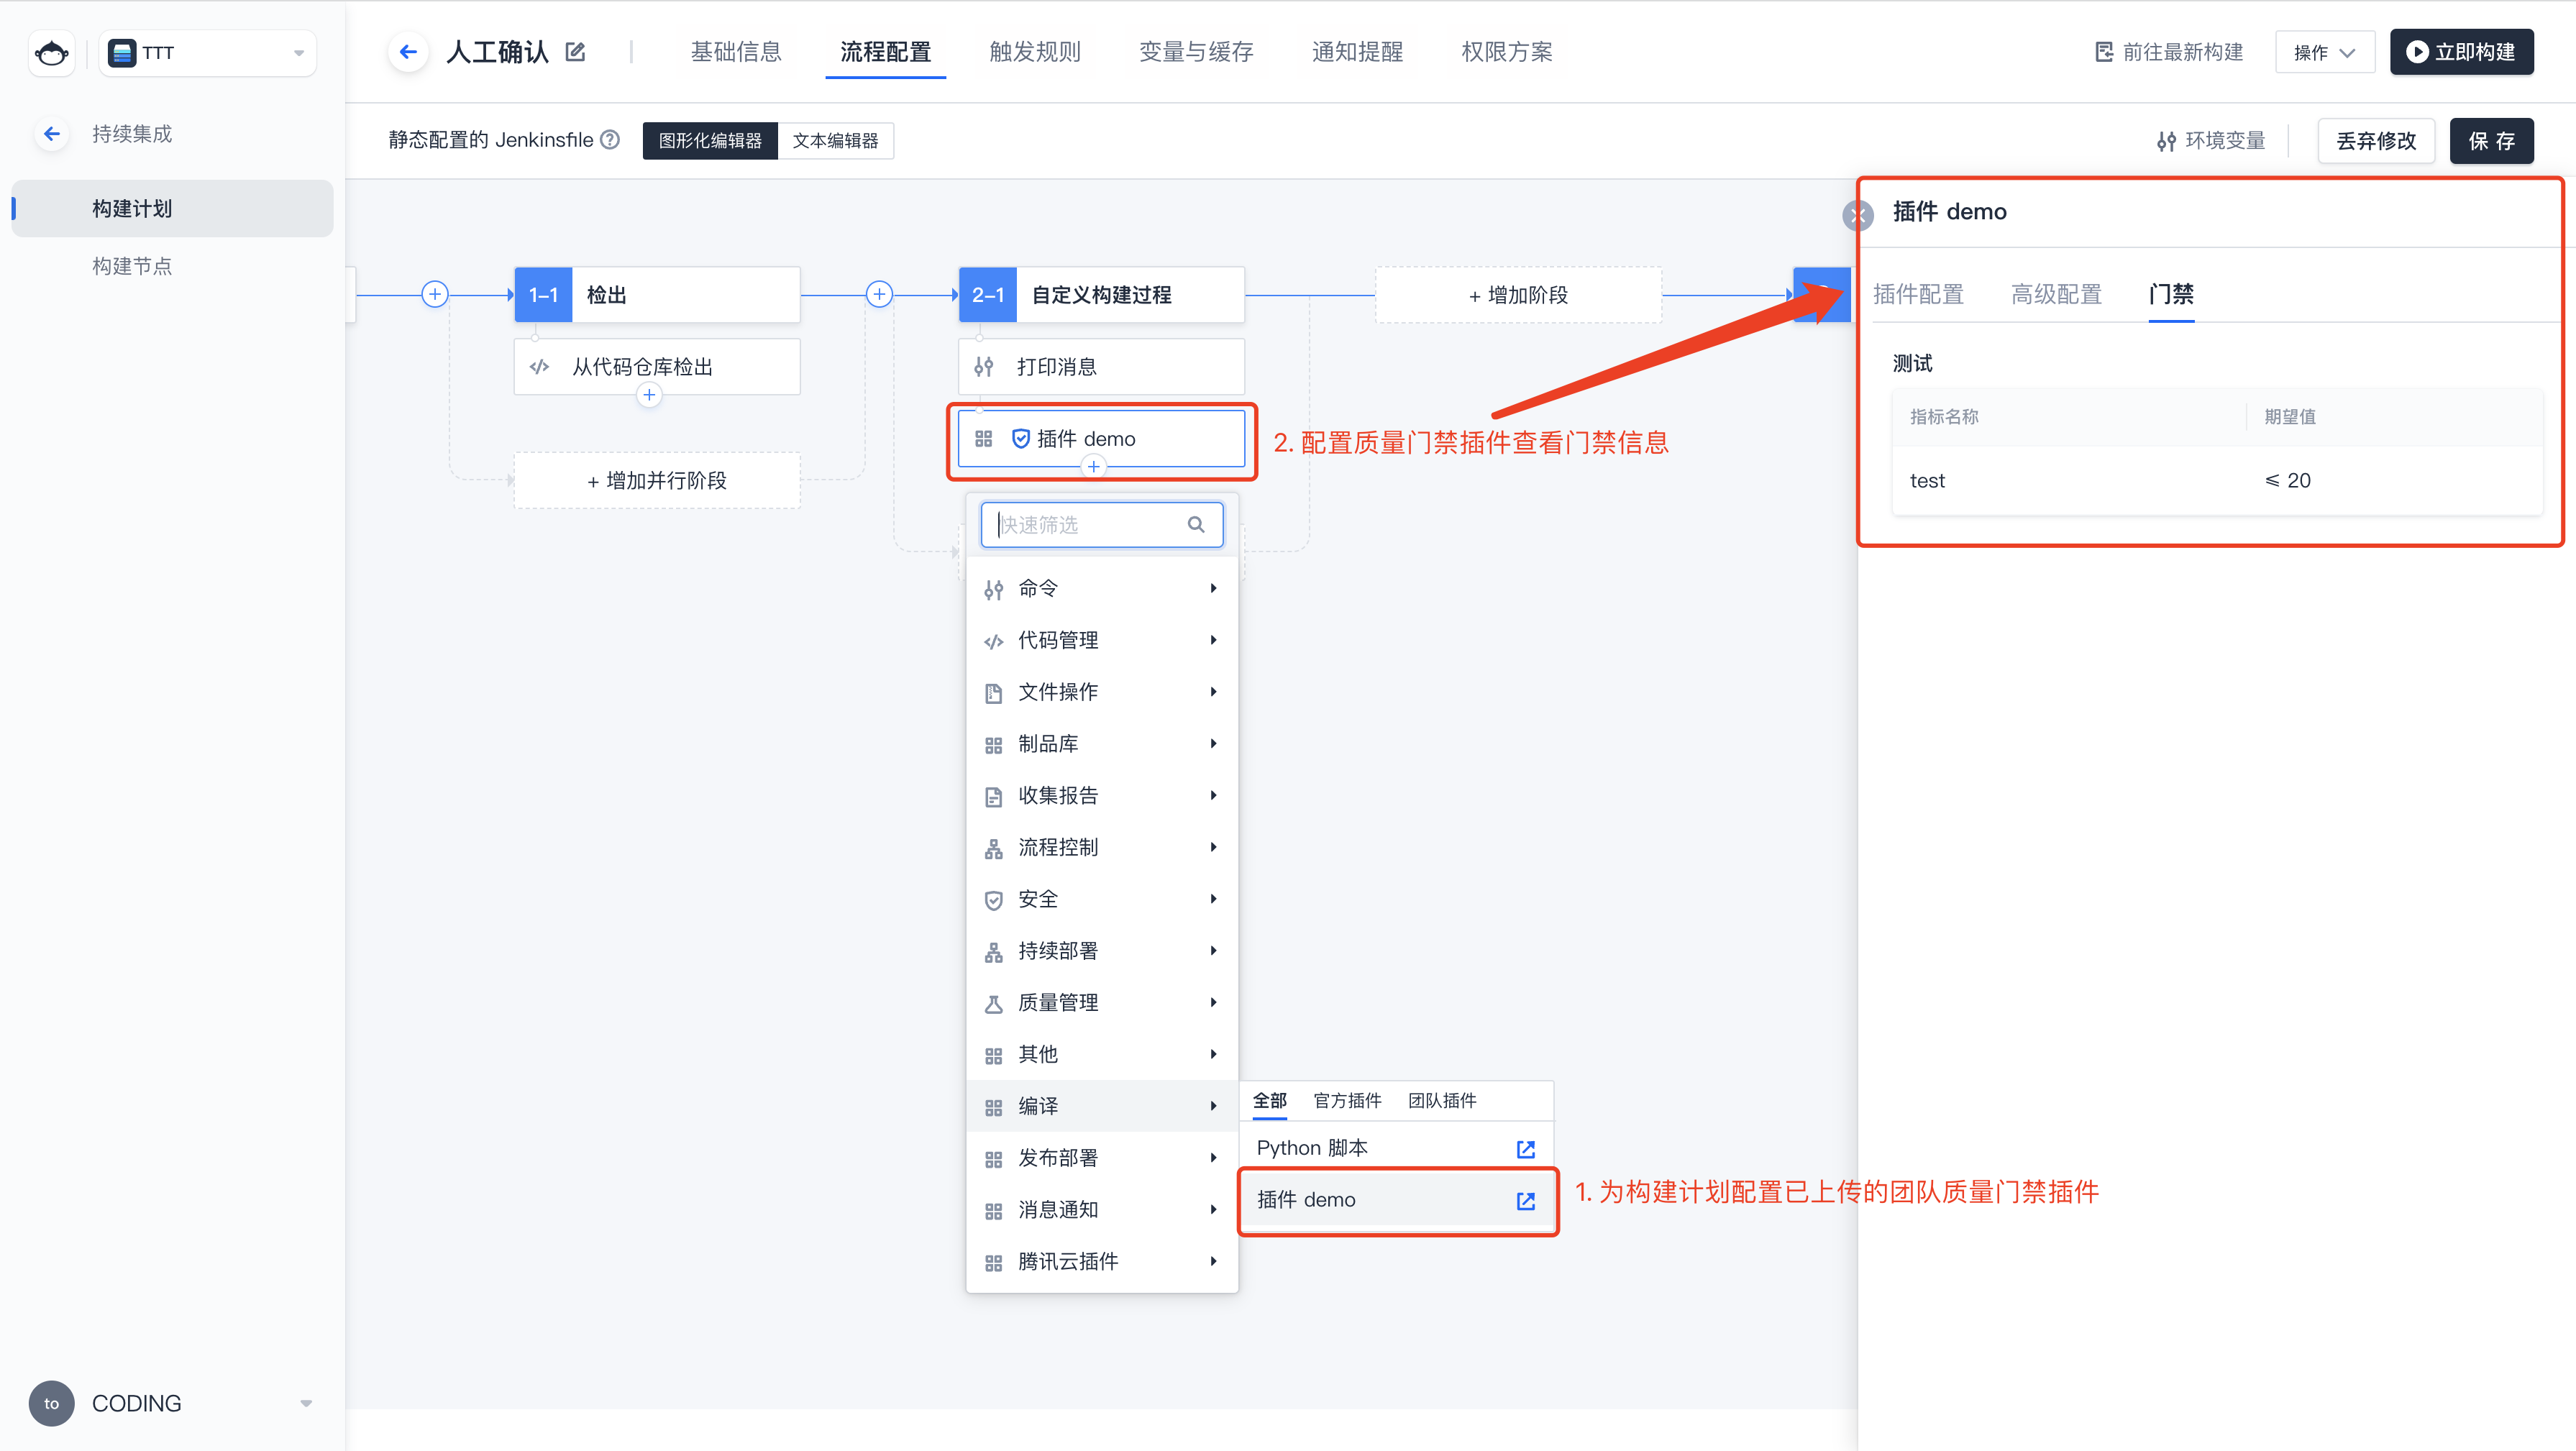
Task: Select 团队插件 filter tab
Action: 1442,1101
